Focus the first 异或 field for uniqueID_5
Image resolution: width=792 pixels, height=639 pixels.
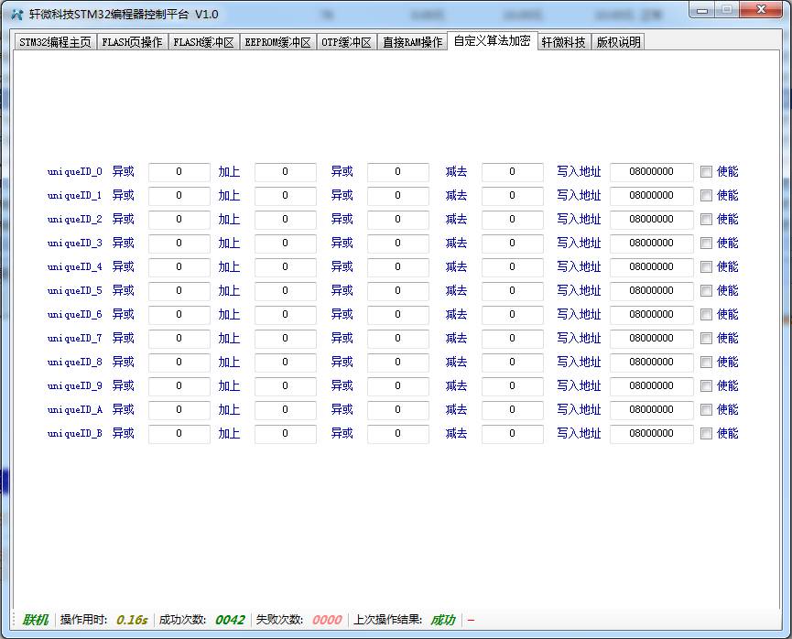179,290
